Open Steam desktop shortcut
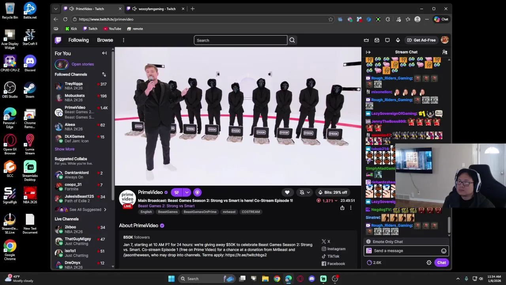This screenshot has height=285, width=506. pyautogui.click(x=30, y=90)
